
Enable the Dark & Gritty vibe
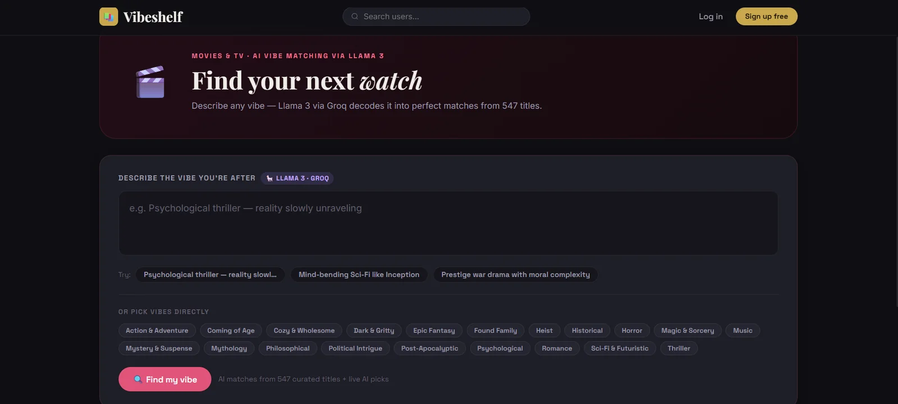pyautogui.click(x=374, y=330)
